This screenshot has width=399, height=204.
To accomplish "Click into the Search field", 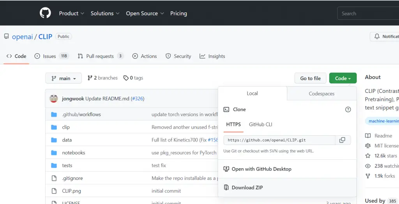I will [x=366, y=13].
